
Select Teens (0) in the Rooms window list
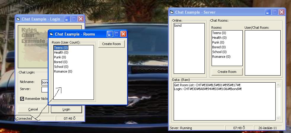pos(61,48)
